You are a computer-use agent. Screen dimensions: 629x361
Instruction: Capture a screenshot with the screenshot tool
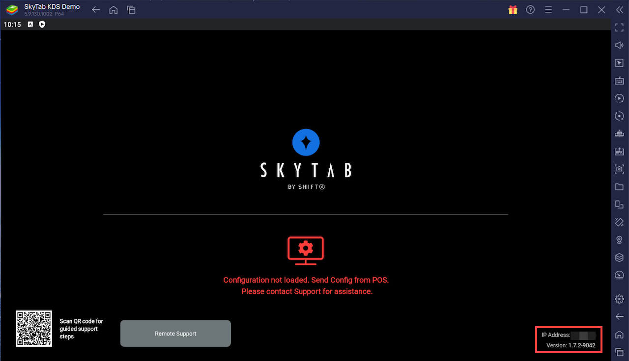pyautogui.click(x=619, y=169)
